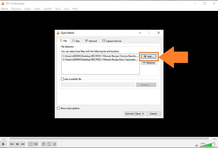Open extended settings equalizer icon
Screen dimensions: 218x148
coord(36,144)
